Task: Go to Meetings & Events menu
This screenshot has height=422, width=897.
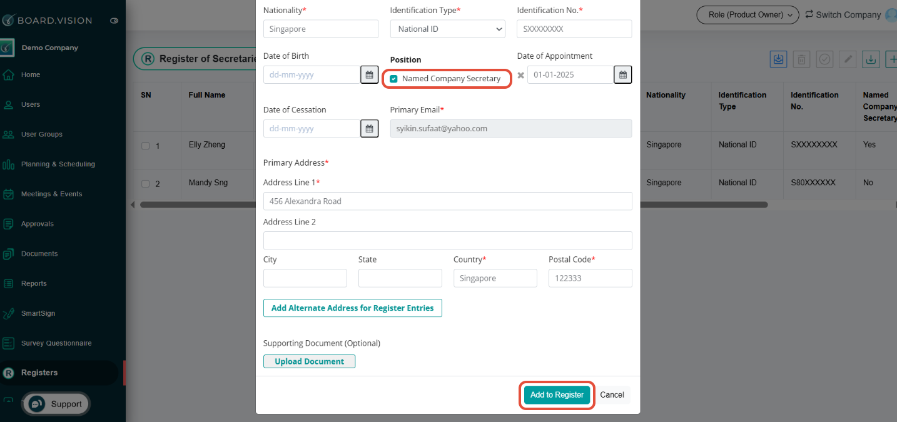Action: (52, 194)
